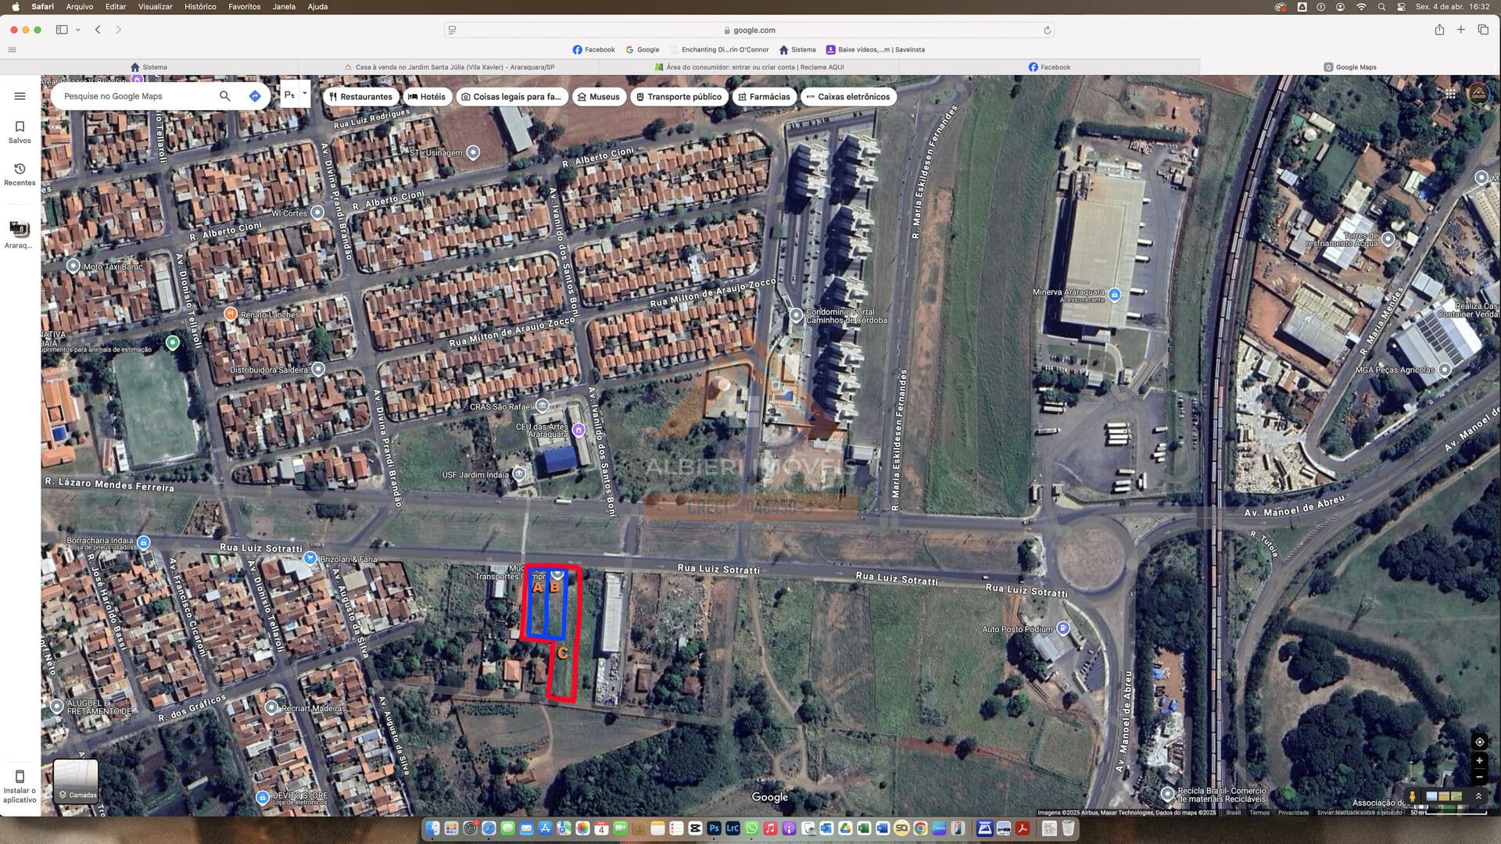Switch to Casa à venda Jardim Santa Júlia tab

click(450, 67)
